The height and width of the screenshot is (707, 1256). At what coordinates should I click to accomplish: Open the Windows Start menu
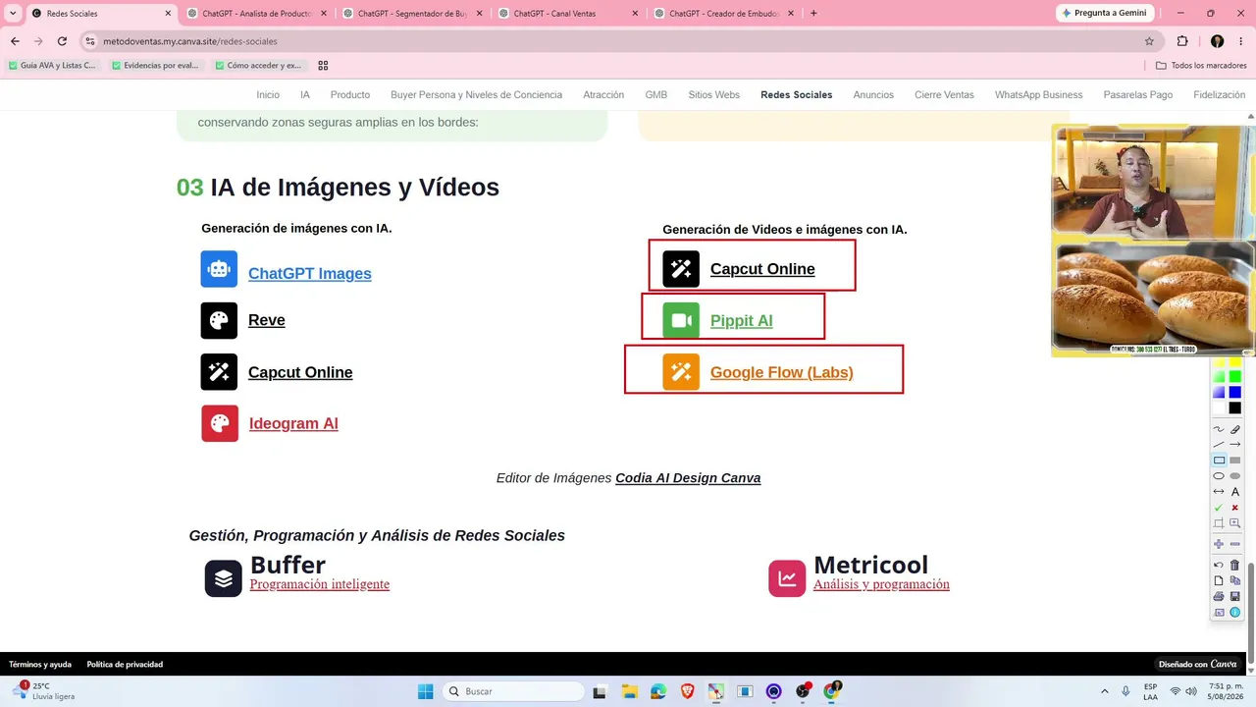pos(425,691)
